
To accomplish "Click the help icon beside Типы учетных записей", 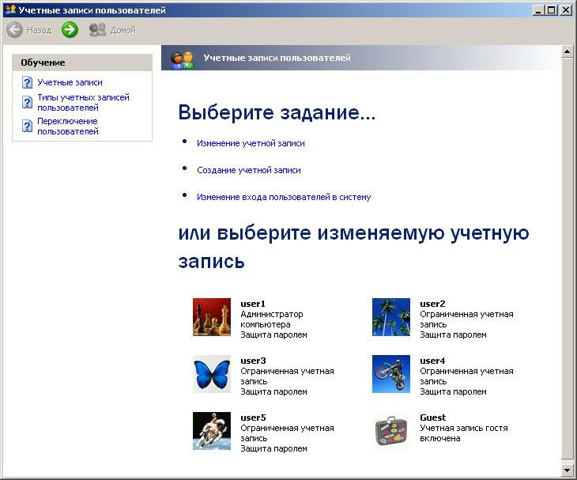I will coord(27,102).
